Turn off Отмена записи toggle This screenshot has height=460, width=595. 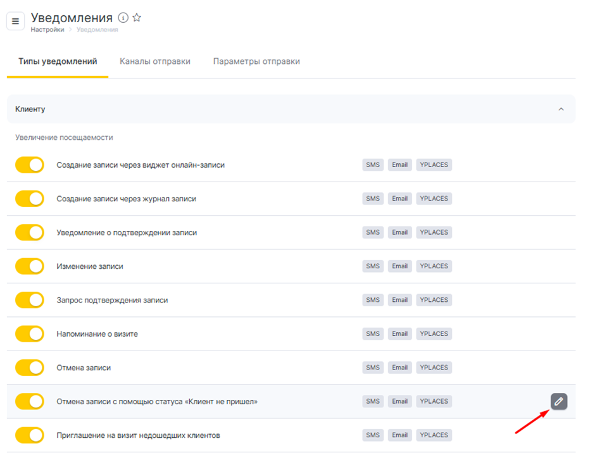(30, 368)
